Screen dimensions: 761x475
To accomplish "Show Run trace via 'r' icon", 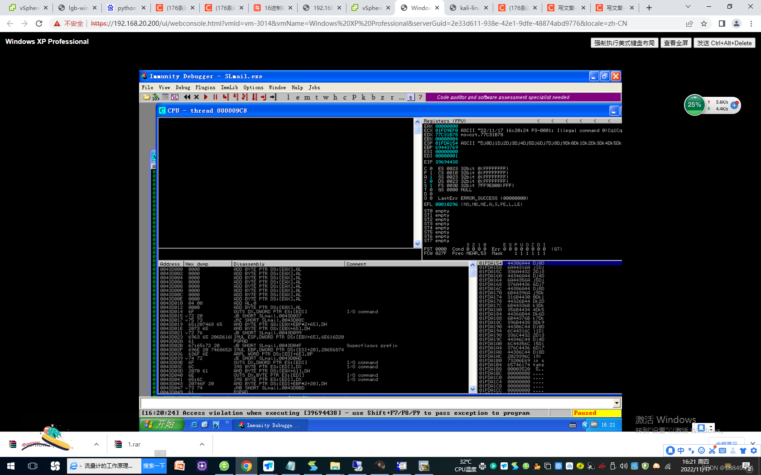I will pos(392,97).
